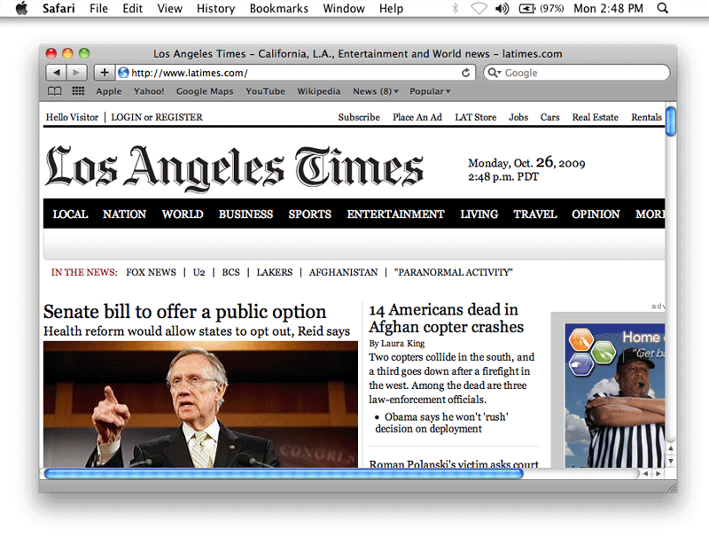Image resolution: width=709 pixels, height=537 pixels.
Task: Open the Top Sites grid icon
Action: tap(78, 91)
